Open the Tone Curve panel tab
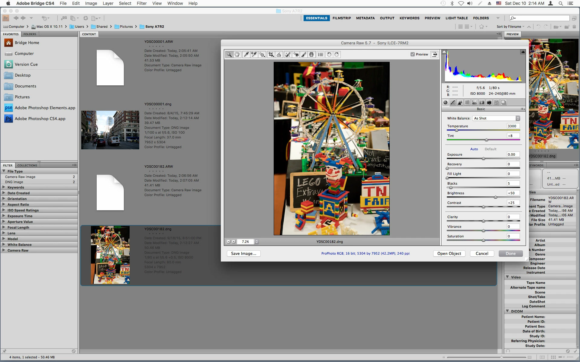 [x=453, y=103]
